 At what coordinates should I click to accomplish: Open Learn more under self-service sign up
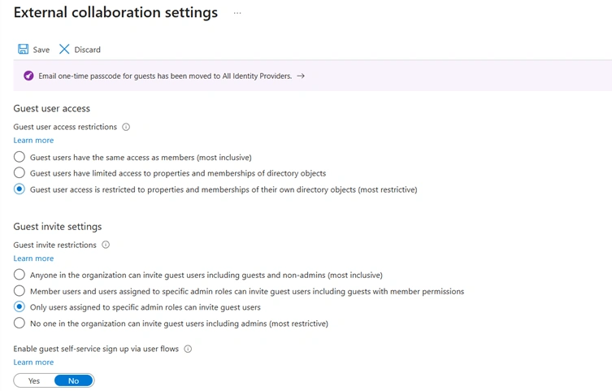33,362
